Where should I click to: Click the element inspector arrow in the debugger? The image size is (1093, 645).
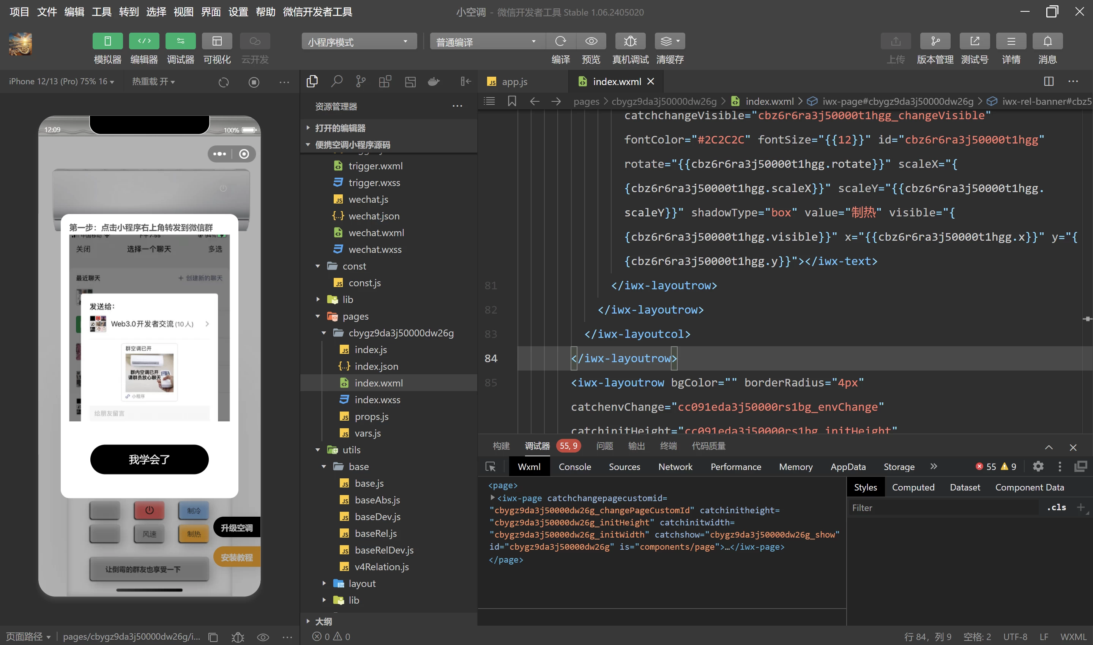click(x=490, y=467)
